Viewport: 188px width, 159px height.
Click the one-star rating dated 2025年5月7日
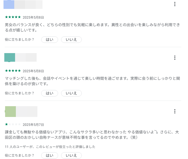pyautogui.click(x=13, y=125)
